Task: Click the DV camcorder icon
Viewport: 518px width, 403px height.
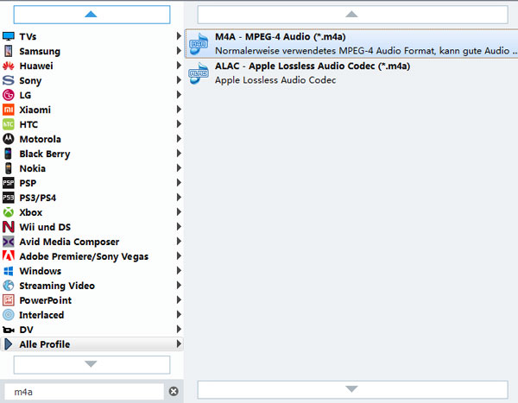Action: point(9,330)
